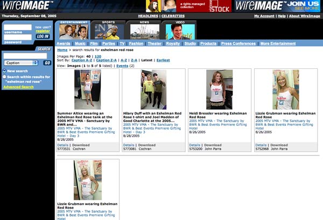Open Summer Altice photo thumbnail
The width and height of the screenshot is (323, 220).
click(88, 89)
